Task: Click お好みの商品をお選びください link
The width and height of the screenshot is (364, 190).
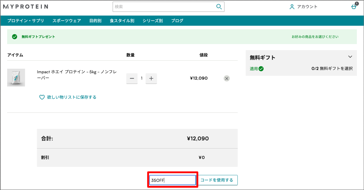Action: pyautogui.click(x=315, y=37)
